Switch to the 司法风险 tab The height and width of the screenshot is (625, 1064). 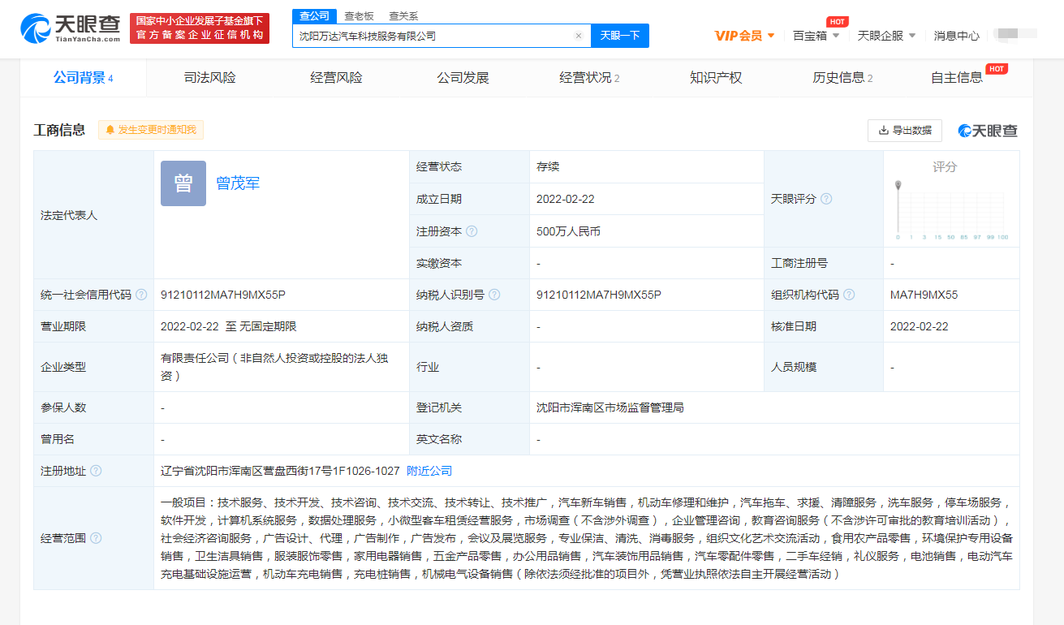[x=209, y=78]
